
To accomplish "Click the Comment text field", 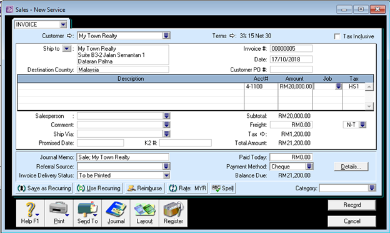I will tap(120, 125).
